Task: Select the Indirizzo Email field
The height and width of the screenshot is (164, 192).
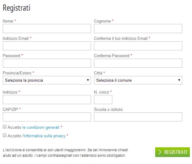Action: click(x=47, y=46)
